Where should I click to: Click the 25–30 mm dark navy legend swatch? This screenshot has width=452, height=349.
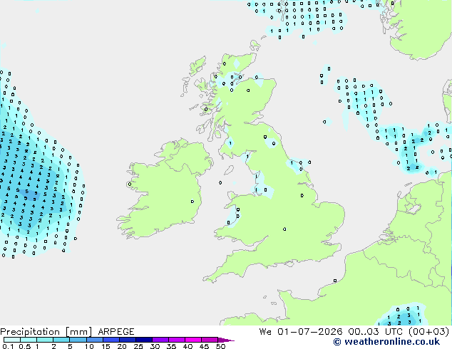coord(144,340)
